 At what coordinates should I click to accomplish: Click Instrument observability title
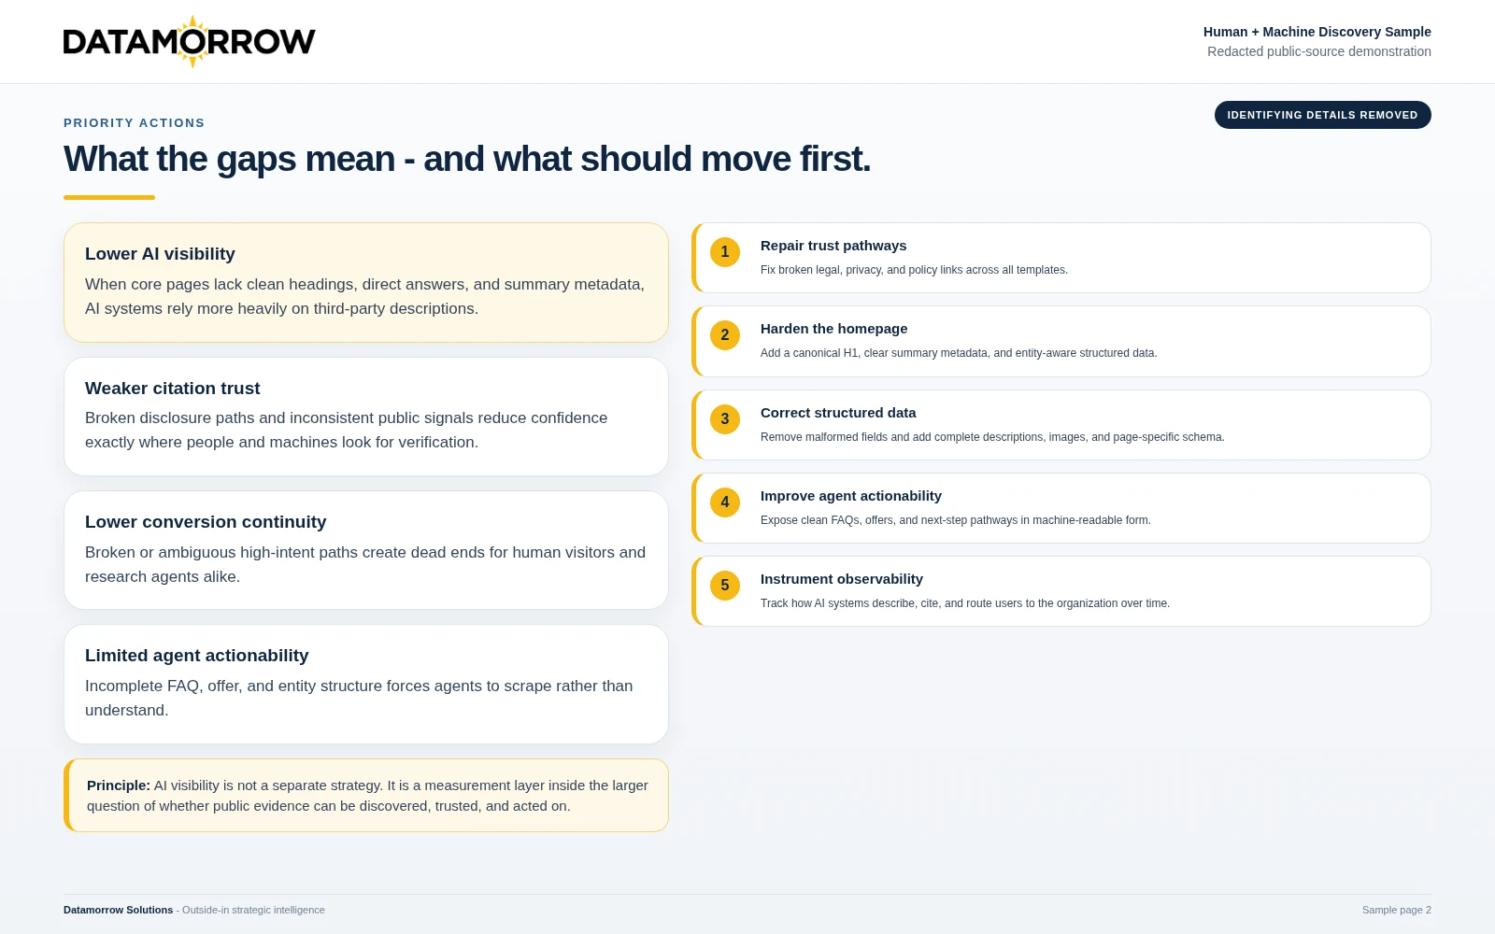tap(842, 579)
